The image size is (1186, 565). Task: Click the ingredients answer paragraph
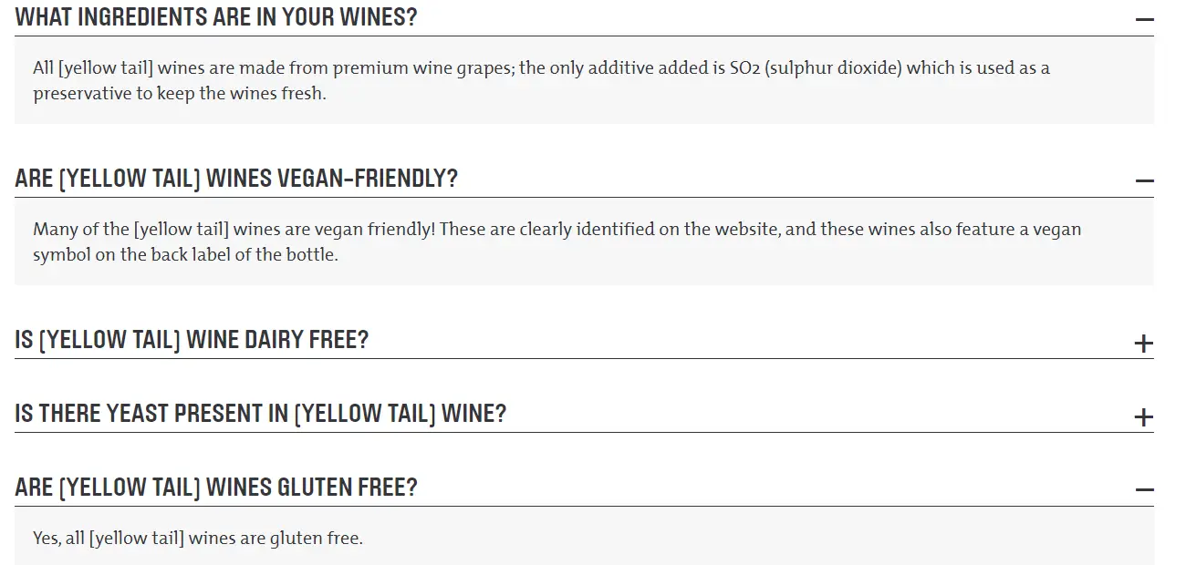pos(541,80)
